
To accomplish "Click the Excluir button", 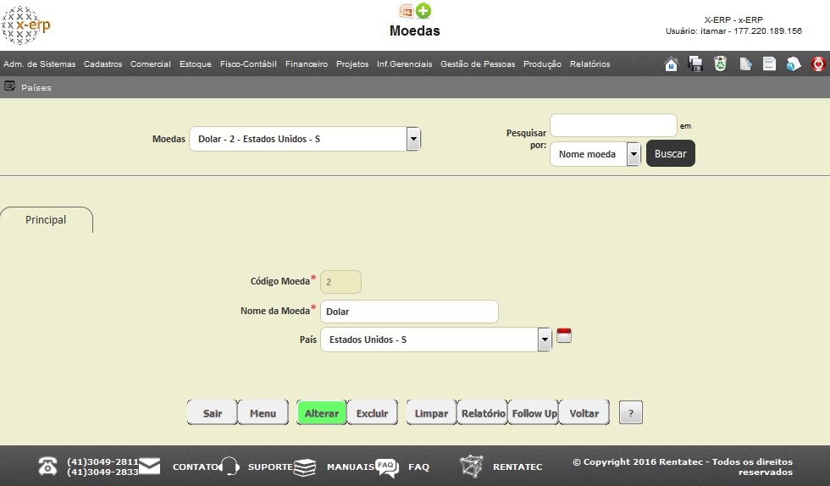I will (x=372, y=413).
